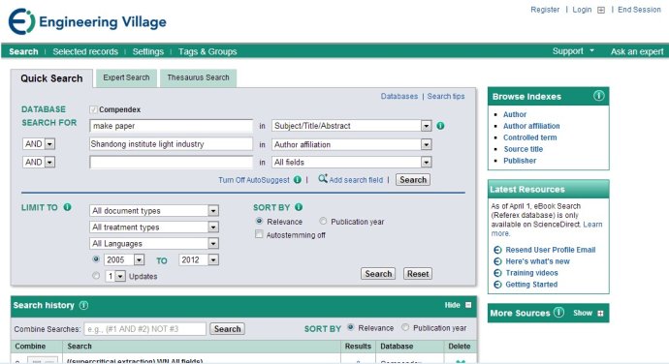This screenshot has width=669, height=364.
Task: Open the Support menu
Action: [x=573, y=51]
